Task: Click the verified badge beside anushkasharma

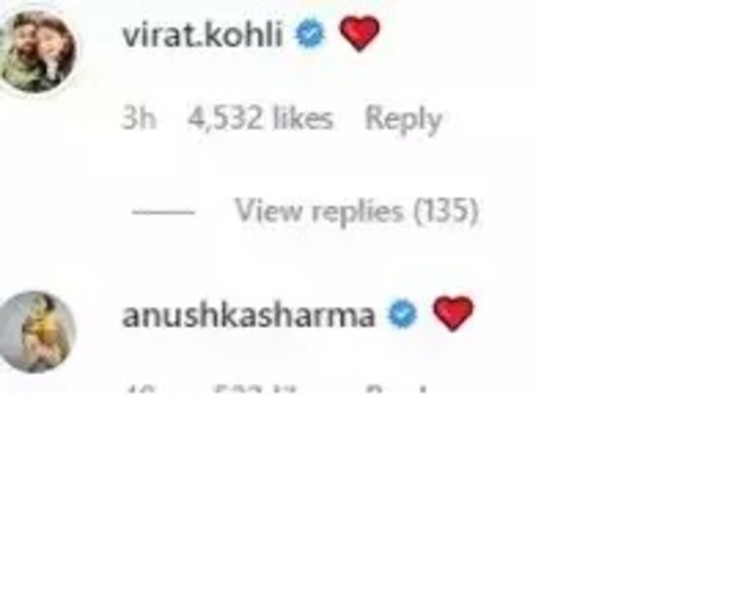Action: [x=402, y=314]
